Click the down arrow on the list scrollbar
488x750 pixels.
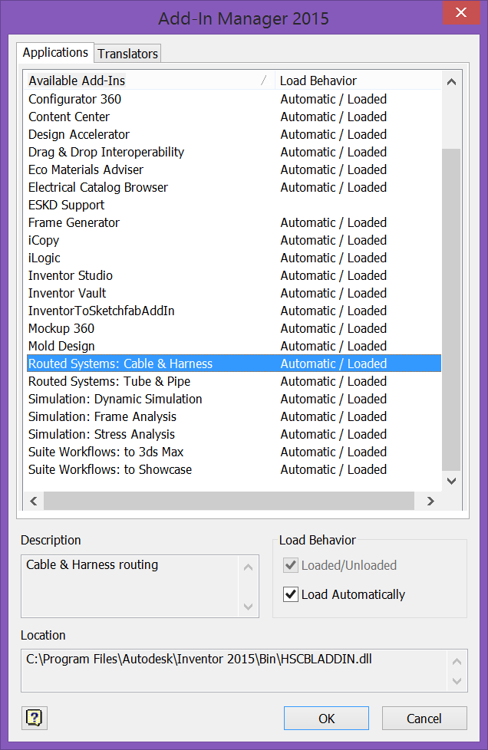[x=451, y=480]
